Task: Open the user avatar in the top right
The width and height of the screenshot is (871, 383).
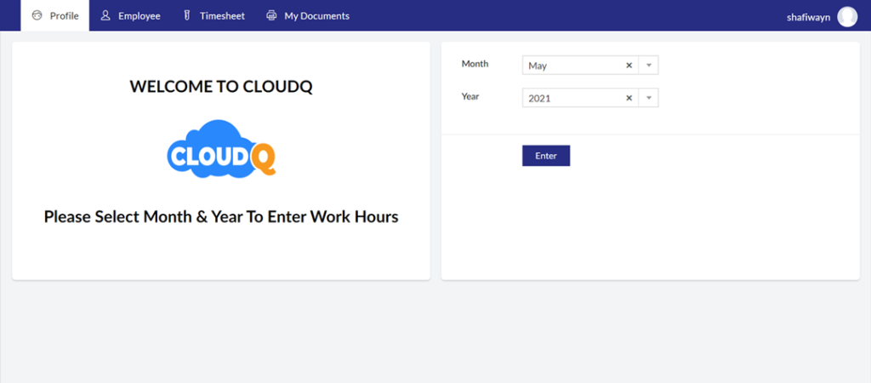Action: [x=847, y=16]
